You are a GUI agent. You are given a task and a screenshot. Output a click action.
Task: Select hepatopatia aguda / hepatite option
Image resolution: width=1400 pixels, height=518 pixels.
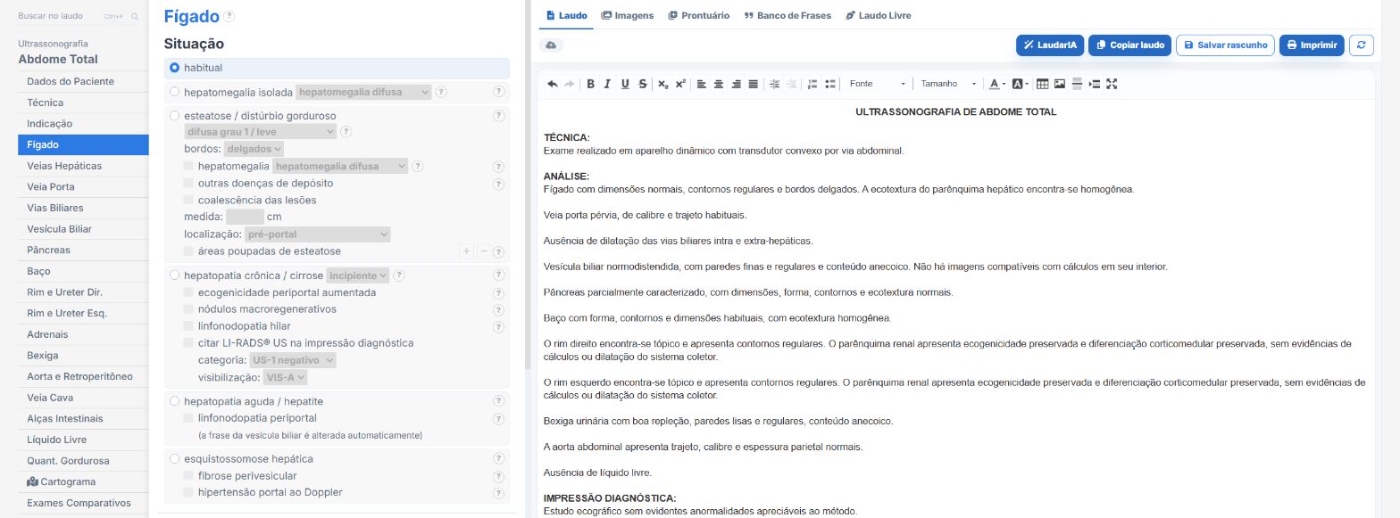pyautogui.click(x=175, y=401)
